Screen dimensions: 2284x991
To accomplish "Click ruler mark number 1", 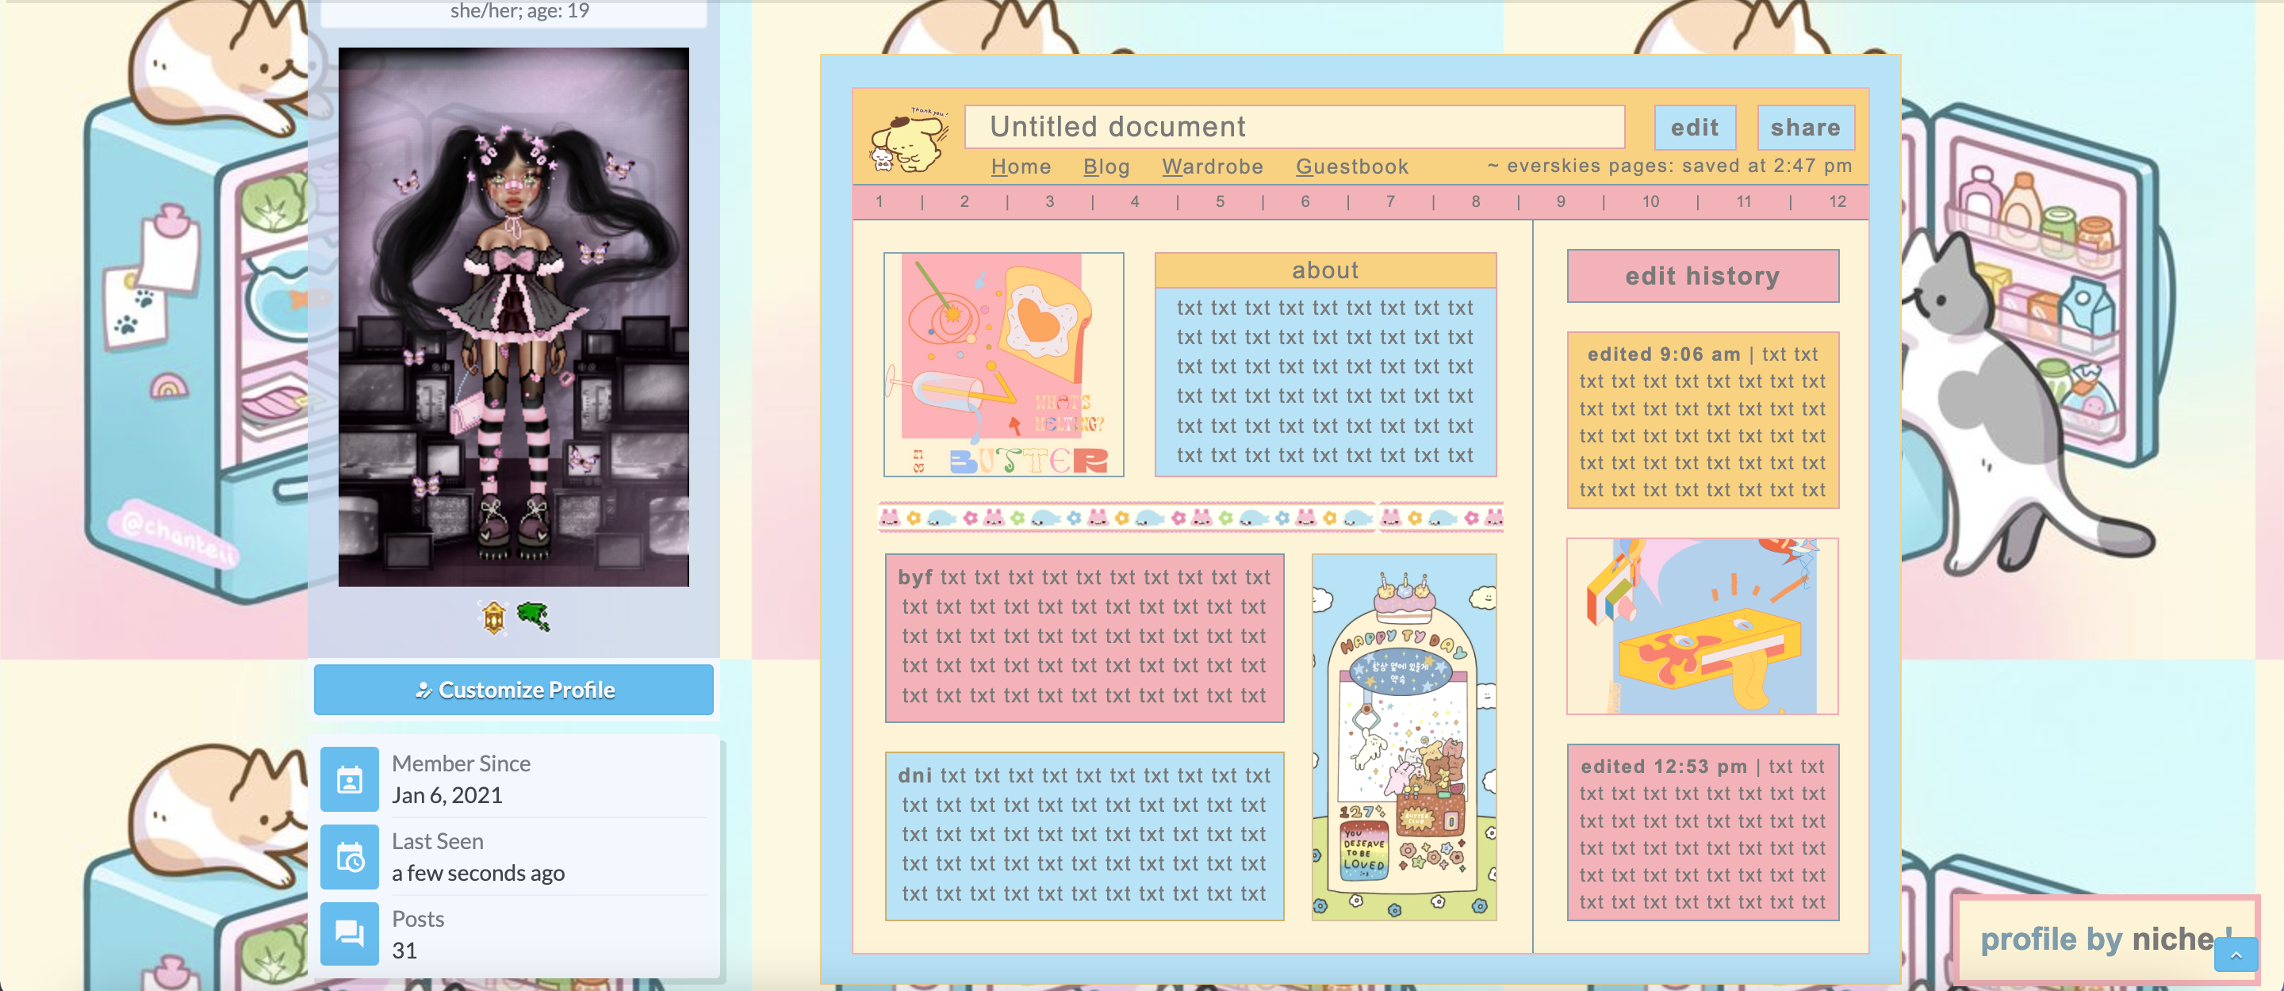I will (x=879, y=201).
